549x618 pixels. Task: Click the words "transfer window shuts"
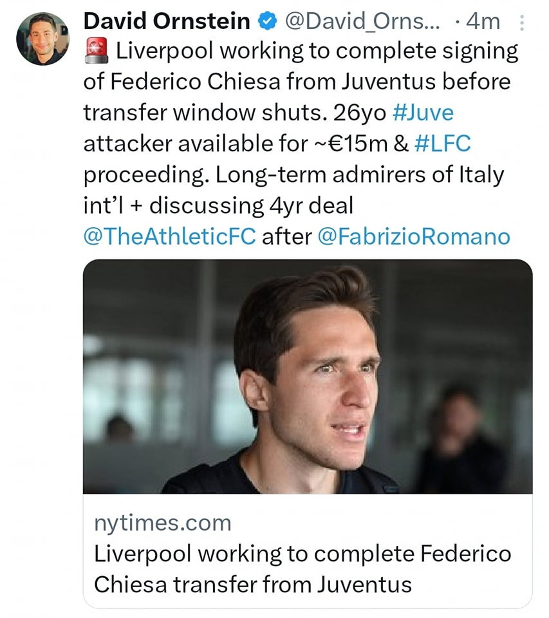206,113
